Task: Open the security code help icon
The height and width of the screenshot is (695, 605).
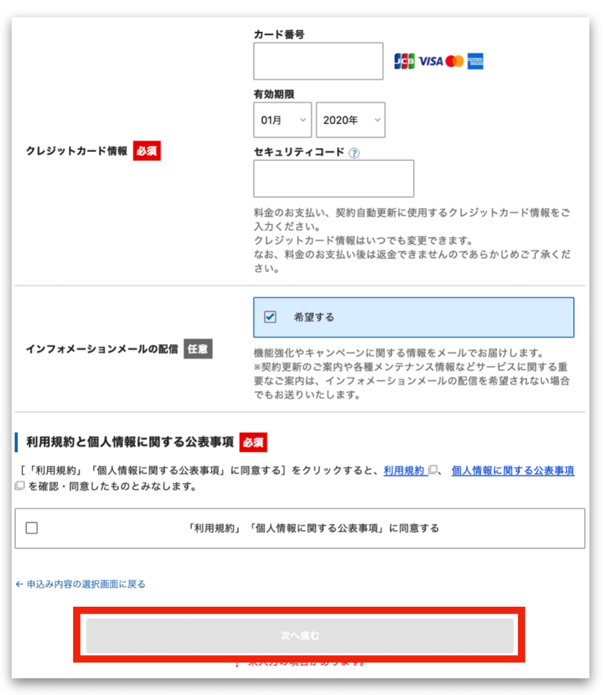Action: pos(354,153)
